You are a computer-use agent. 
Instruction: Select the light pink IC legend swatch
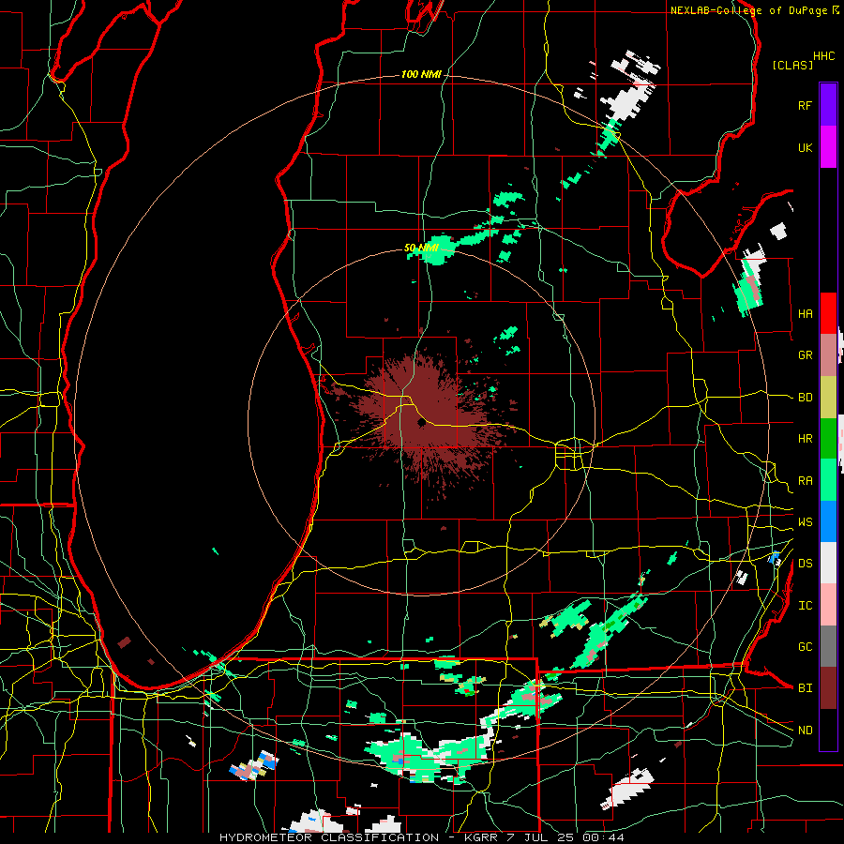pos(828,605)
